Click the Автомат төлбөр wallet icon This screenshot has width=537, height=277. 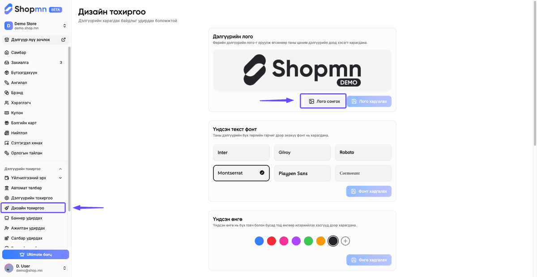(x=7, y=188)
